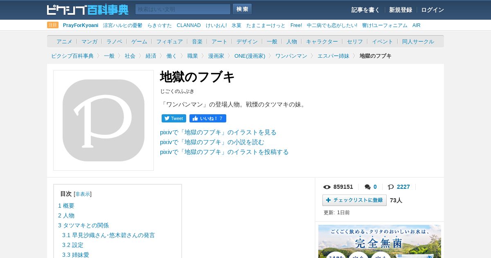Open pixivで「地獄のフブキ」のイラストを投稿する link
The height and width of the screenshot is (258, 491).
coord(224,152)
